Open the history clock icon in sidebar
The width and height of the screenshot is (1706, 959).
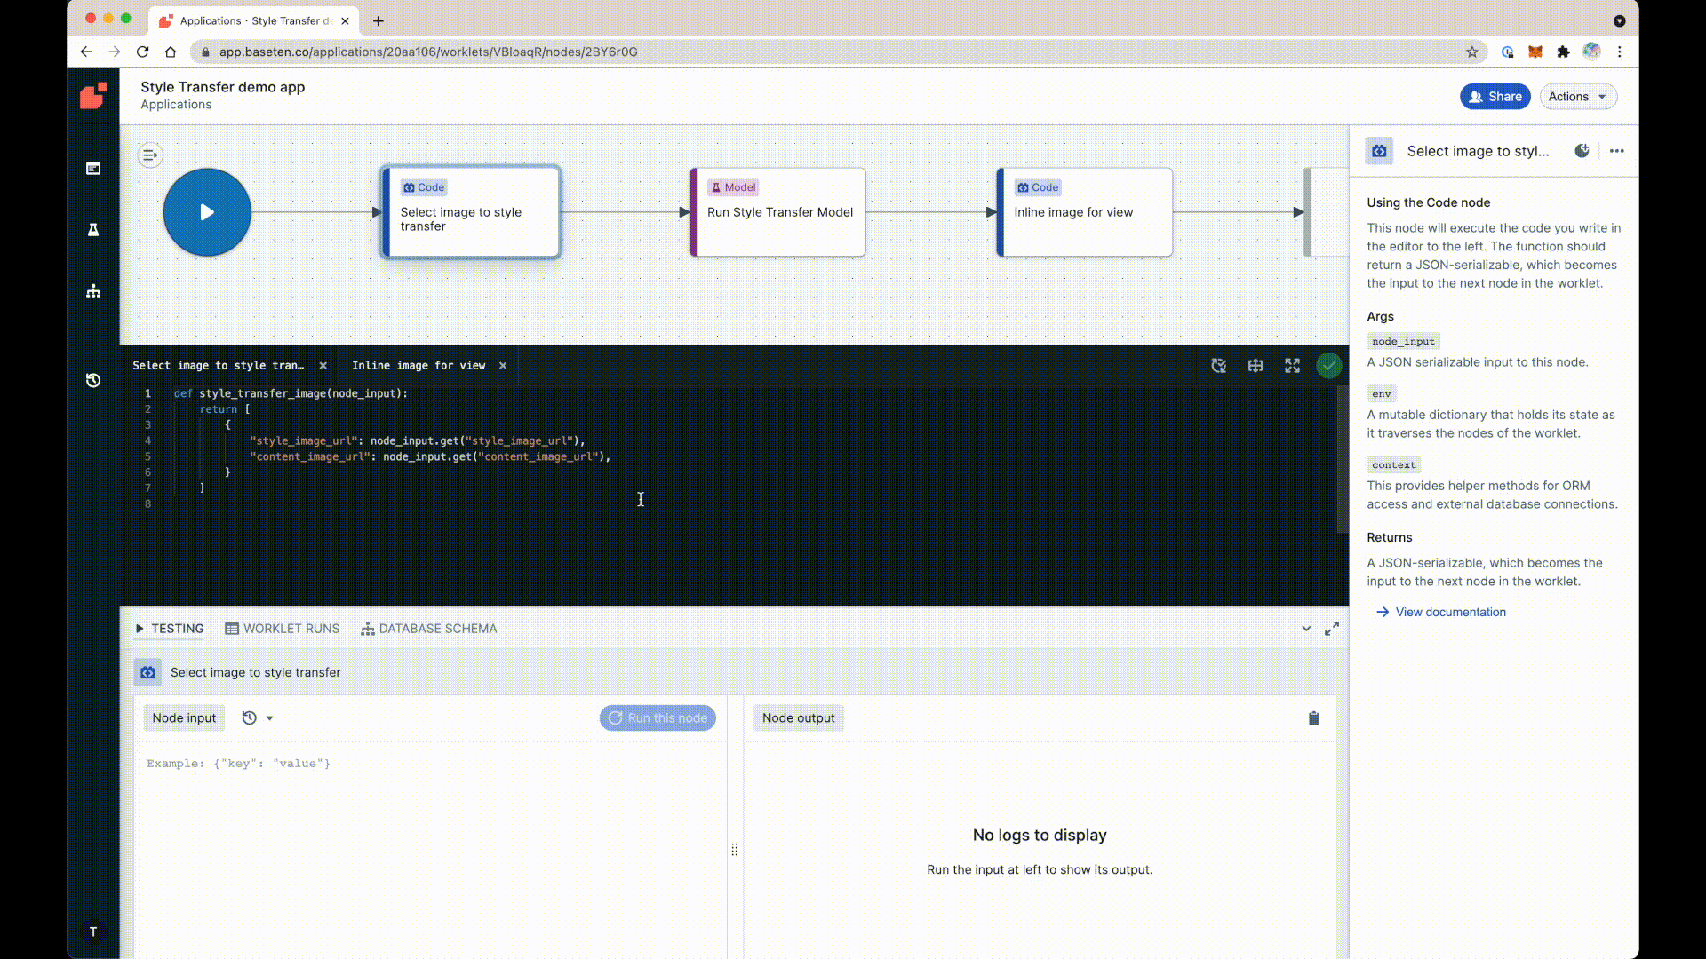[x=93, y=380]
